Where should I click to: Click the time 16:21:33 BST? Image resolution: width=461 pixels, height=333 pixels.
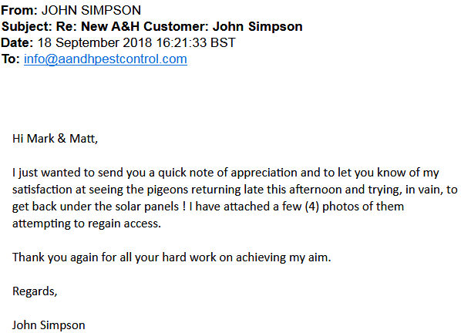pos(196,42)
